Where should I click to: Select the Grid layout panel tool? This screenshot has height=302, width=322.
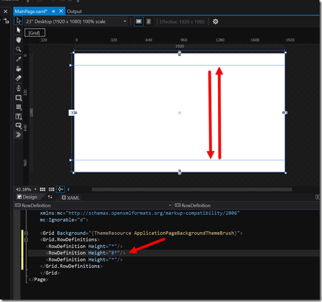19,107
